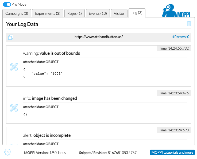This screenshot has width=197, height=159.
Task: Click the Time: 14:23:24:690 timestamp
Action: pos(174,130)
